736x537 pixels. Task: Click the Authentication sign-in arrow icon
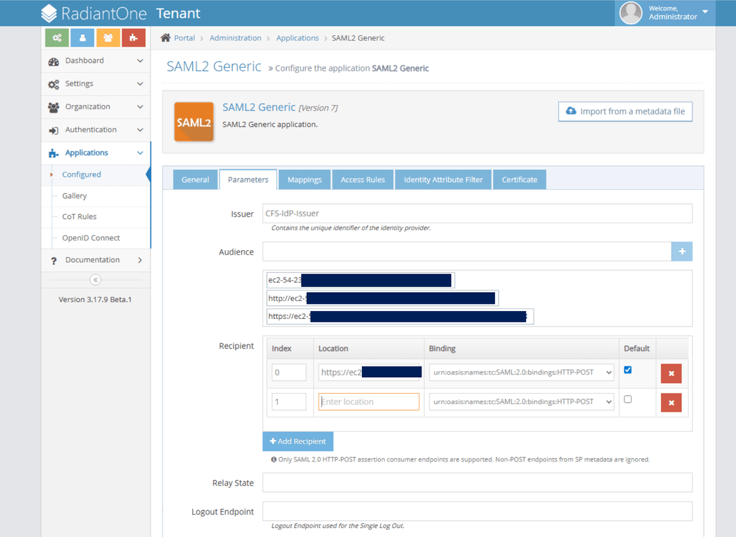coord(54,130)
